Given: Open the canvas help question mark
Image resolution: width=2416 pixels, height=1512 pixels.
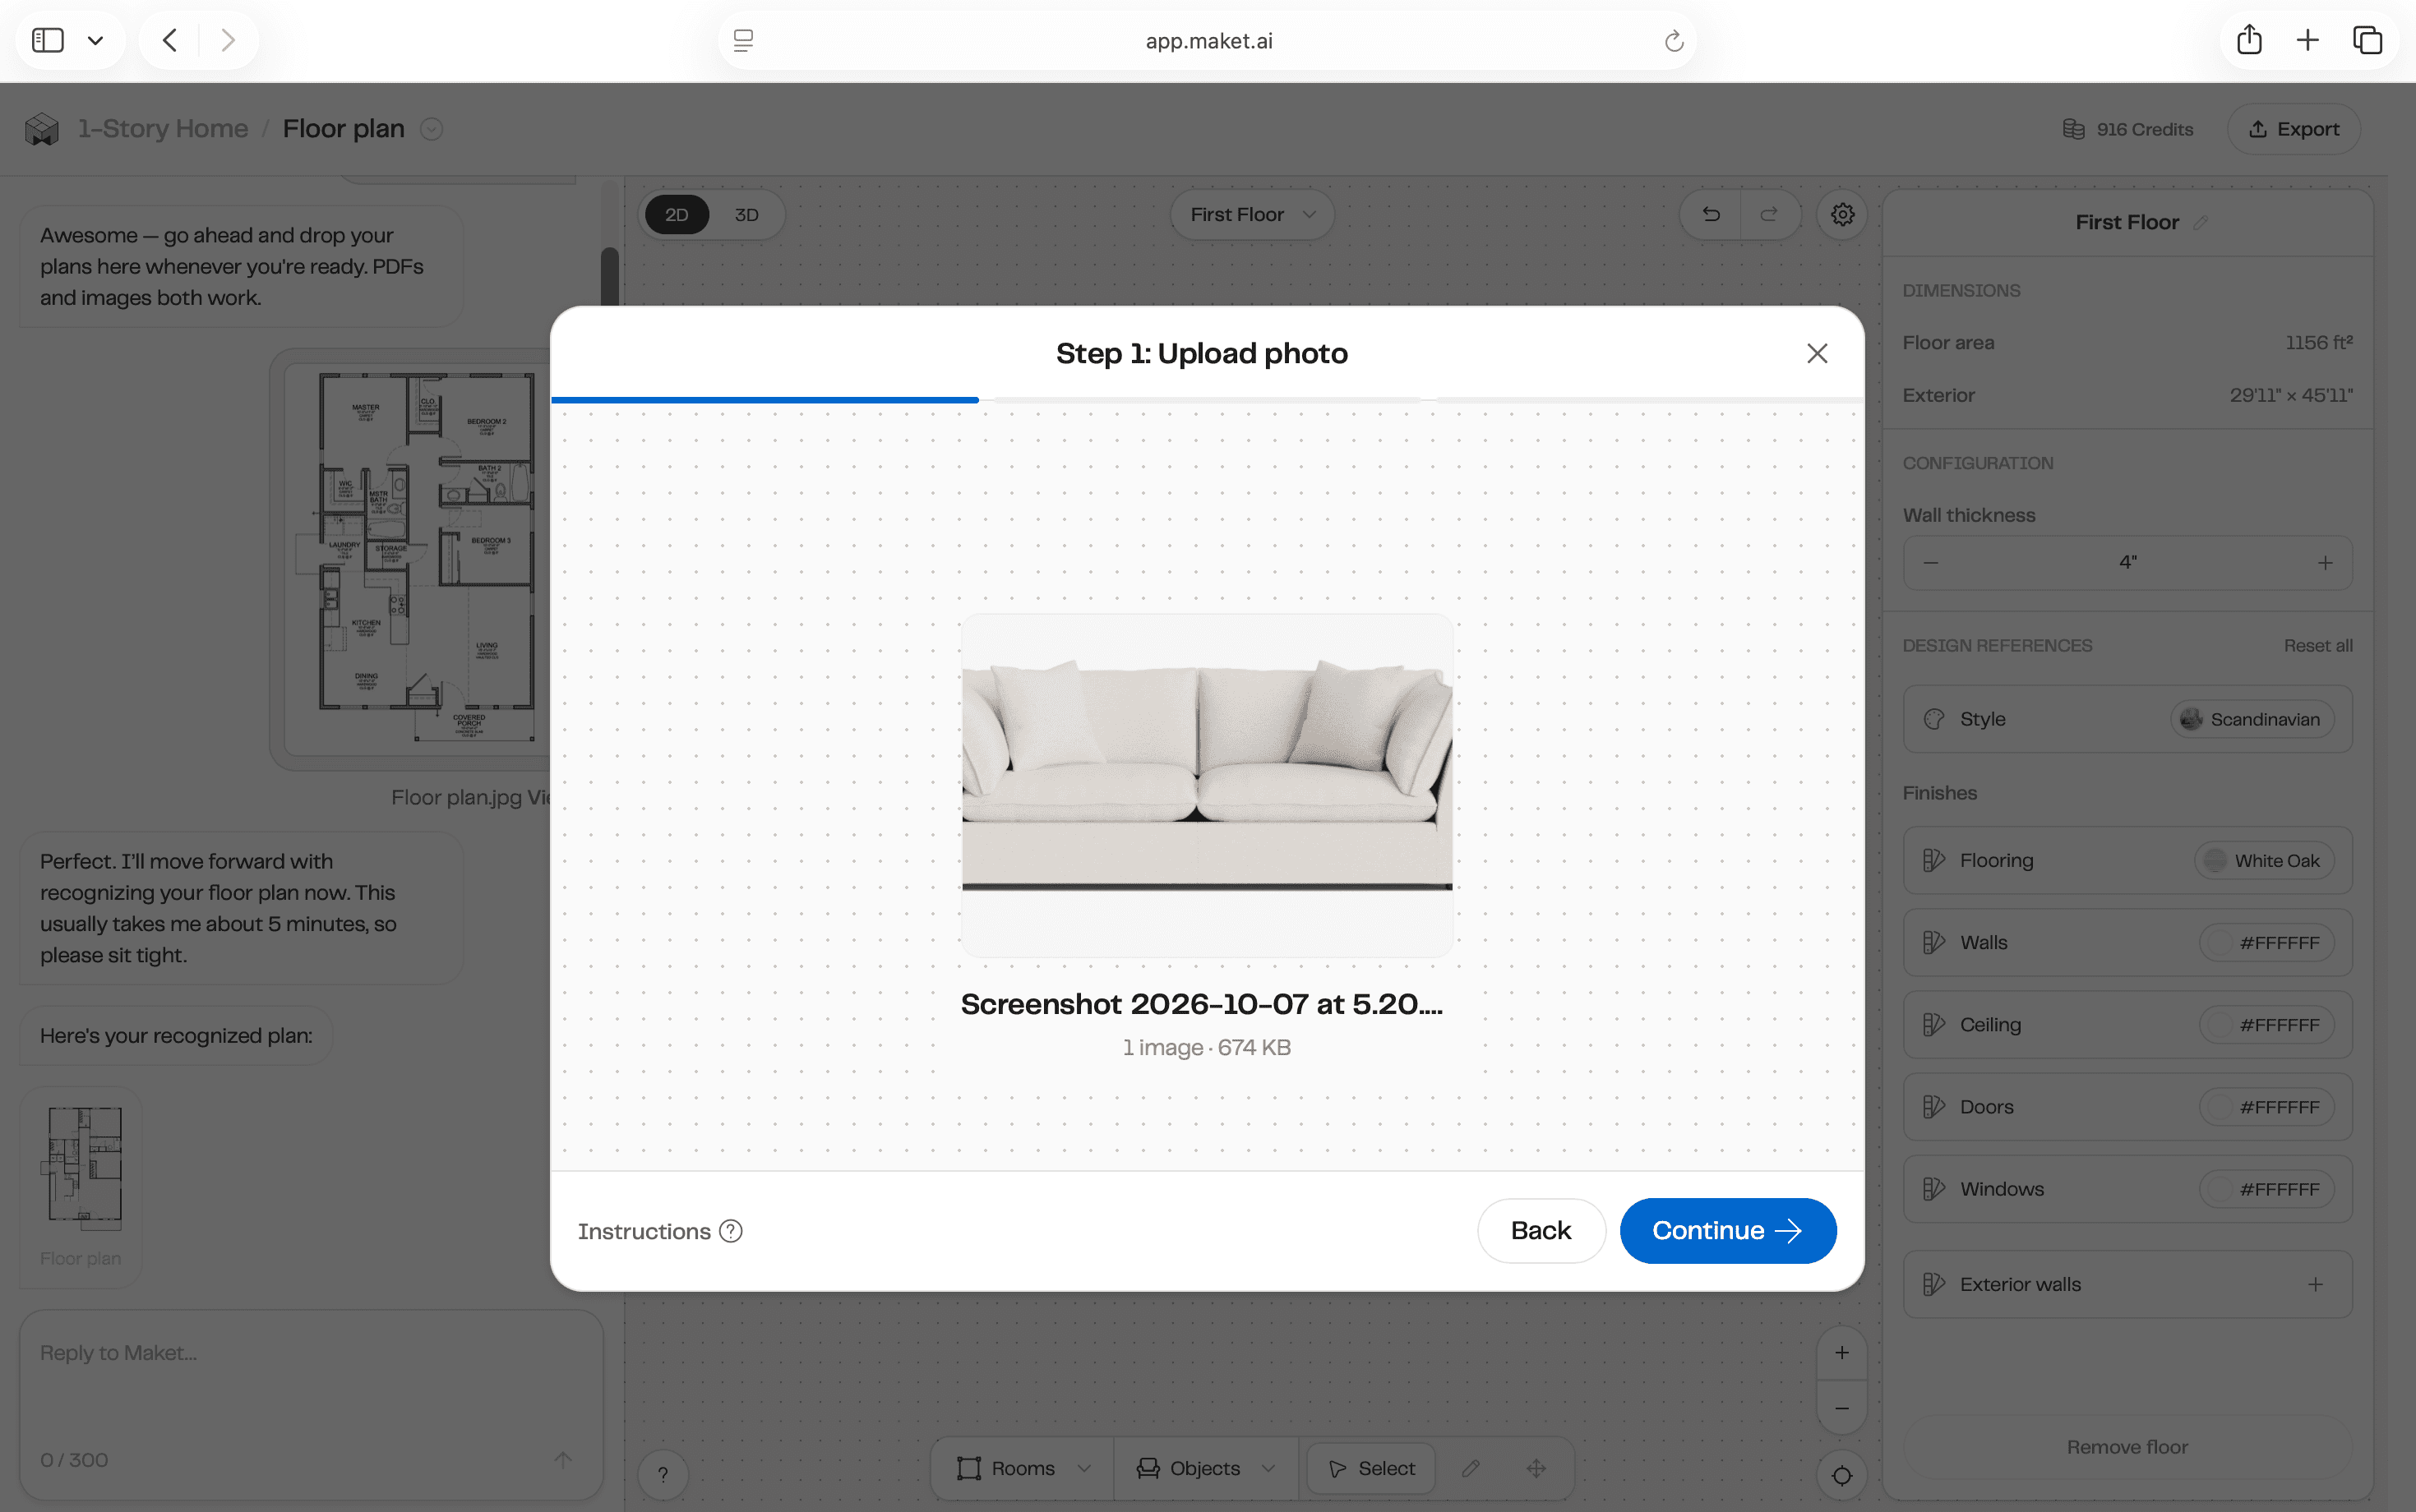Looking at the screenshot, I should click(x=663, y=1475).
